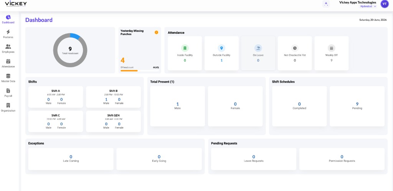Screen dimensions: 393x191
Task: Open the Shift GEN card
Action: point(113,121)
